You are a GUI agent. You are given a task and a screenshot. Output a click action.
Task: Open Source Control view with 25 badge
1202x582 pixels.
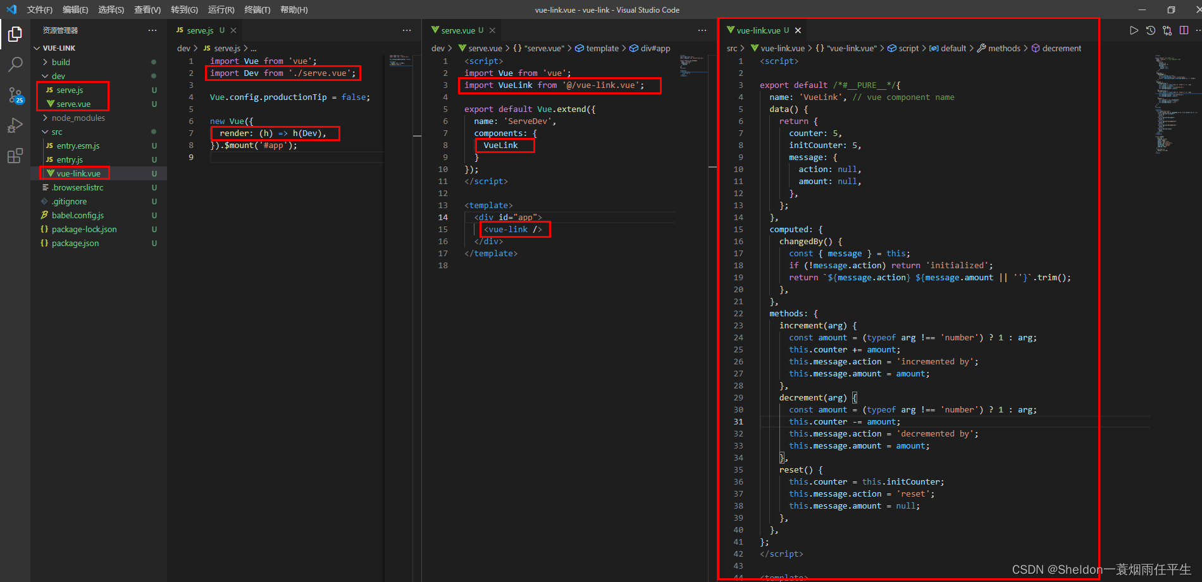click(x=15, y=95)
